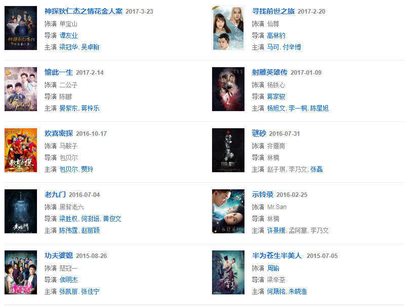
Task: Open the 神探狄仁杰之情花金人案 title link
Action: pyautogui.click(x=84, y=11)
